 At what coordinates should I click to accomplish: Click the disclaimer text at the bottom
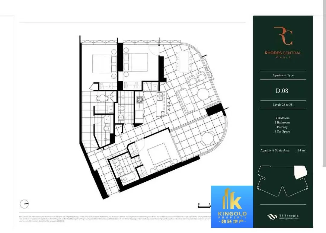pyautogui.click(x=115, y=219)
